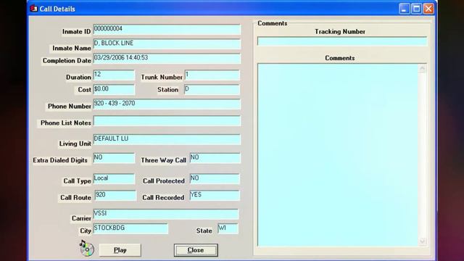
Task: Click the Call Details title bar app icon
Action: tap(34, 9)
